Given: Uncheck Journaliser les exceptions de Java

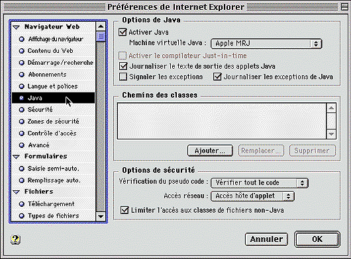Looking at the screenshot, I should [x=217, y=77].
